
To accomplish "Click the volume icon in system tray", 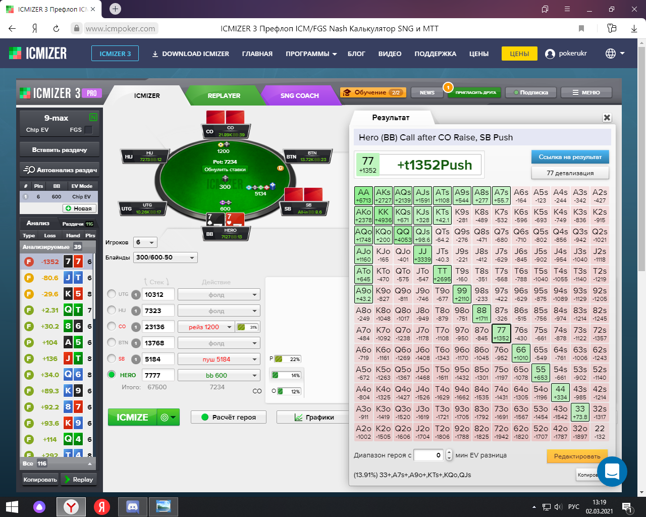I will [x=558, y=507].
